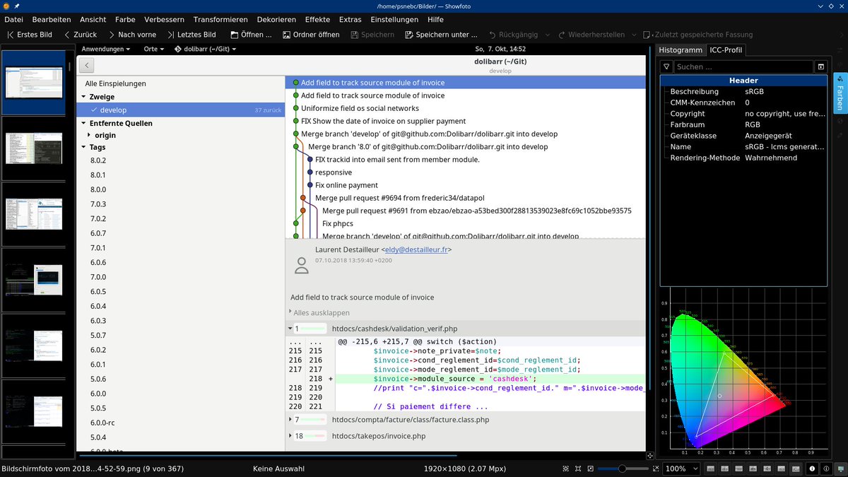Select the ICC-Profil tab
The image size is (848, 477).
(726, 50)
